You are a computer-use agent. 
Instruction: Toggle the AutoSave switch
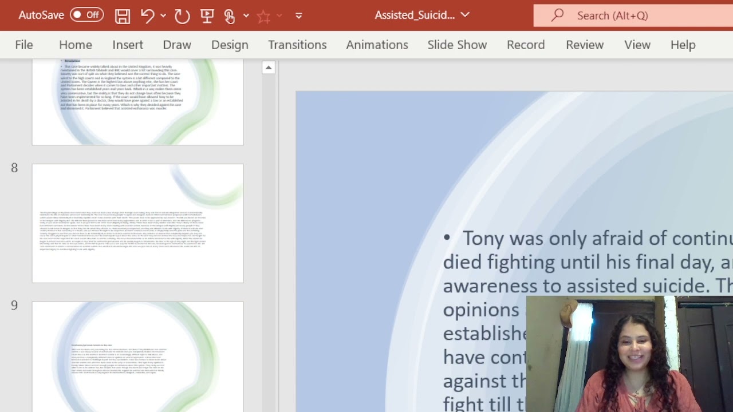tap(86, 15)
